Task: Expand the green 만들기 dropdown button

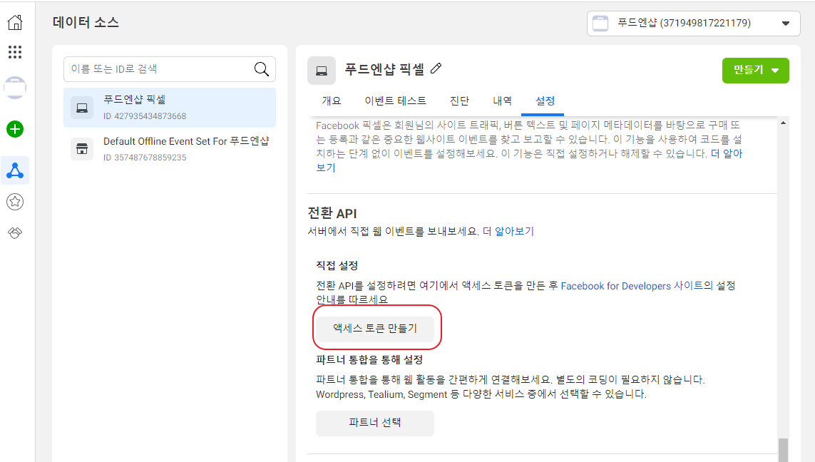Action: [x=755, y=70]
